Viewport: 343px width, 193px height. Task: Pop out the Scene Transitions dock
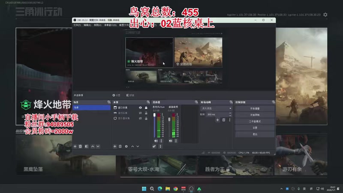tap(231, 102)
